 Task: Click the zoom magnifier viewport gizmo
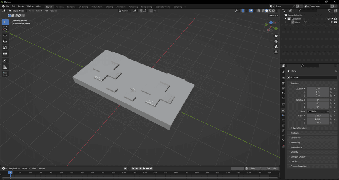[x=276, y=36]
